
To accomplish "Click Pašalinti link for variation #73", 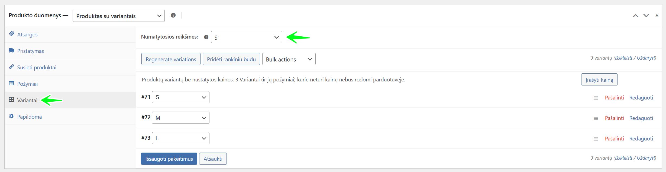I will click(614, 139).
